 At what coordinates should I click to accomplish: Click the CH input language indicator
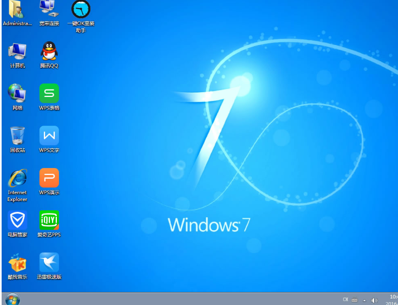345,300
